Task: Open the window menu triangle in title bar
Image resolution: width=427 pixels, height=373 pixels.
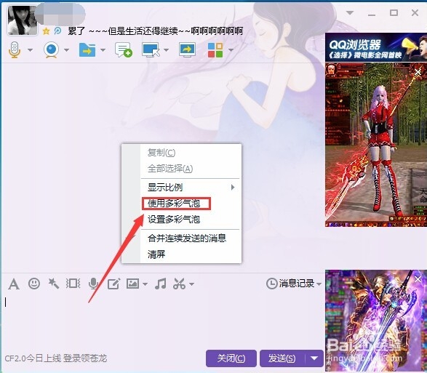Action: click(350, 13)
